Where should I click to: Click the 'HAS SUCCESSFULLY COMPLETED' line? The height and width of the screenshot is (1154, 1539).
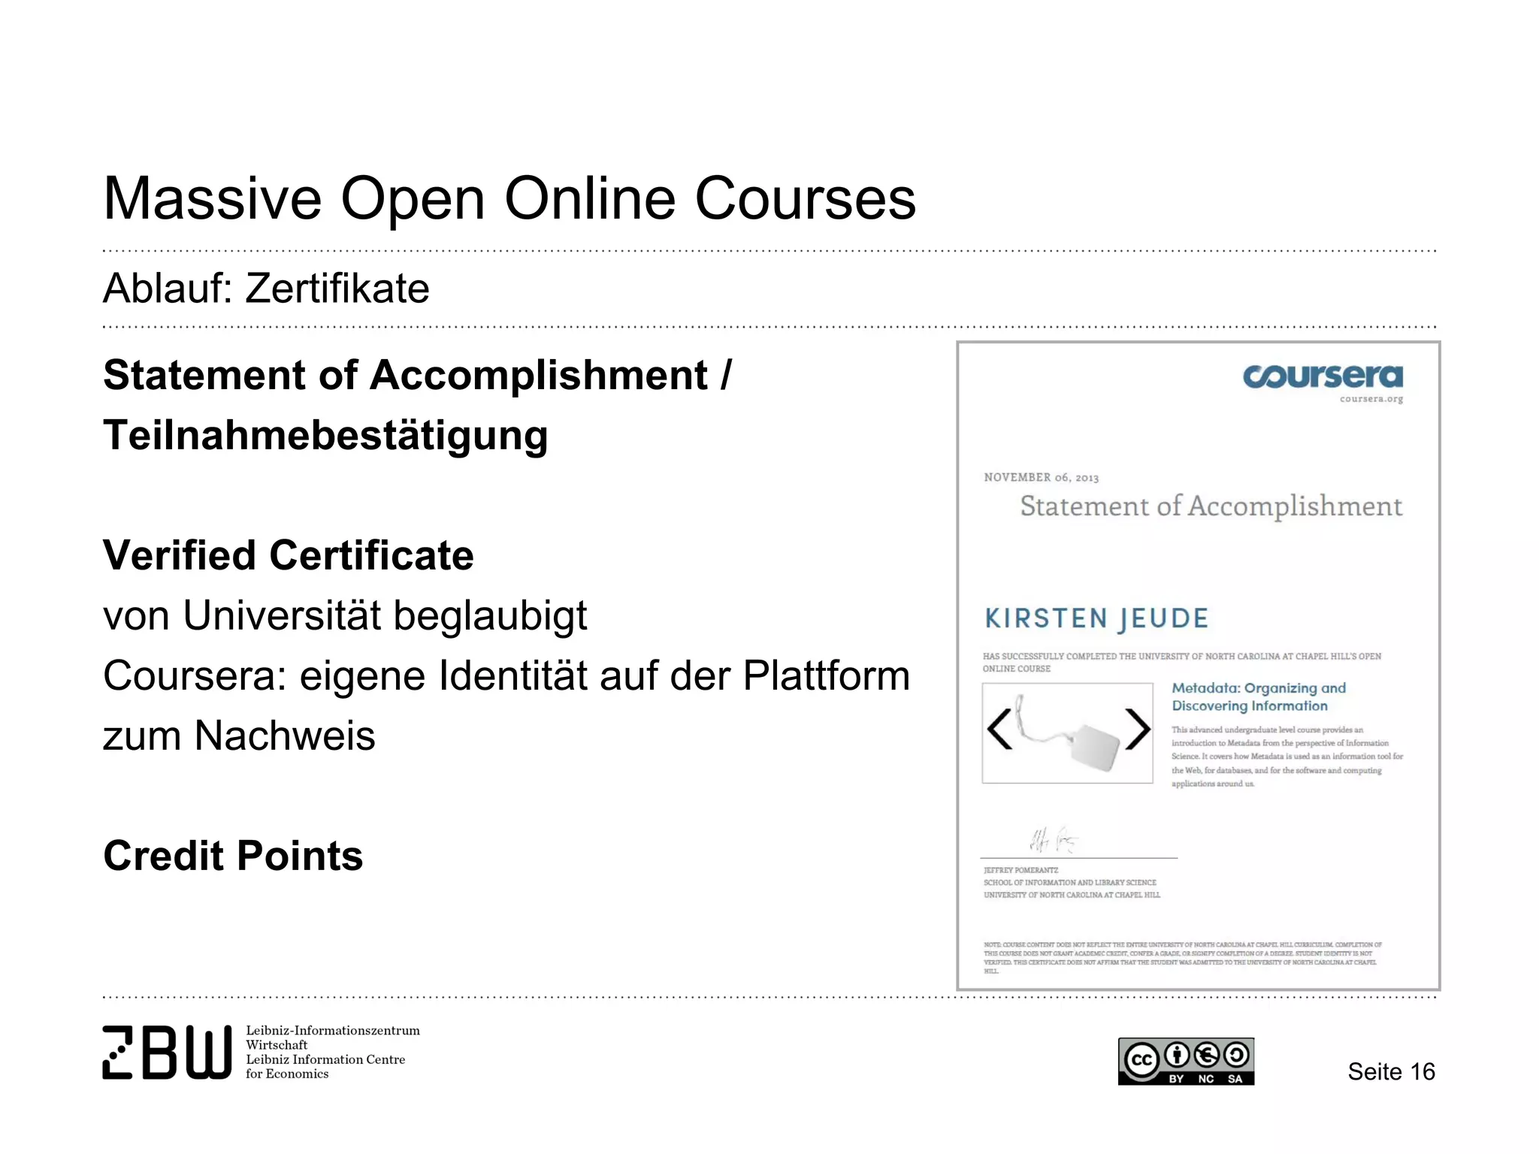click(x=1182, y=662)
